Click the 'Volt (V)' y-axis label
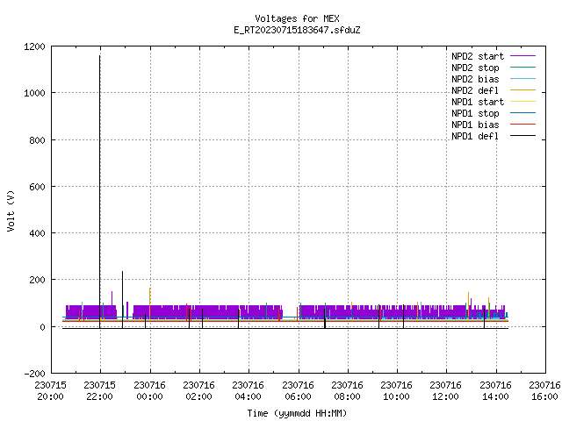 tap(11, 210)
